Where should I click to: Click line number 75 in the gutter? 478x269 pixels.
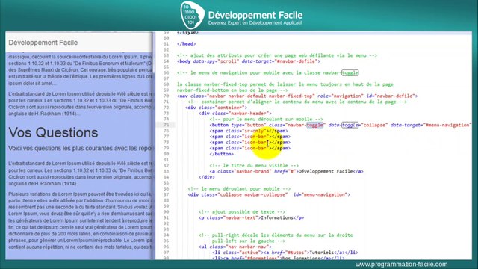pos(166,125)
